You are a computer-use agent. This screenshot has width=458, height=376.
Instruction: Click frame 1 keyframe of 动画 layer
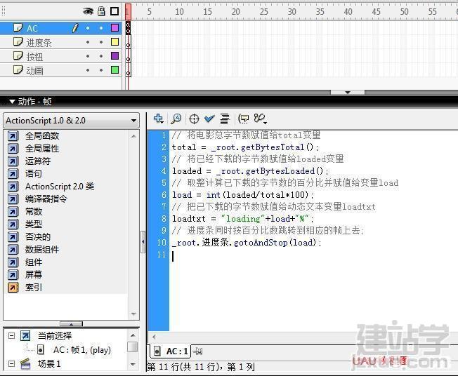tap(128, 70)
